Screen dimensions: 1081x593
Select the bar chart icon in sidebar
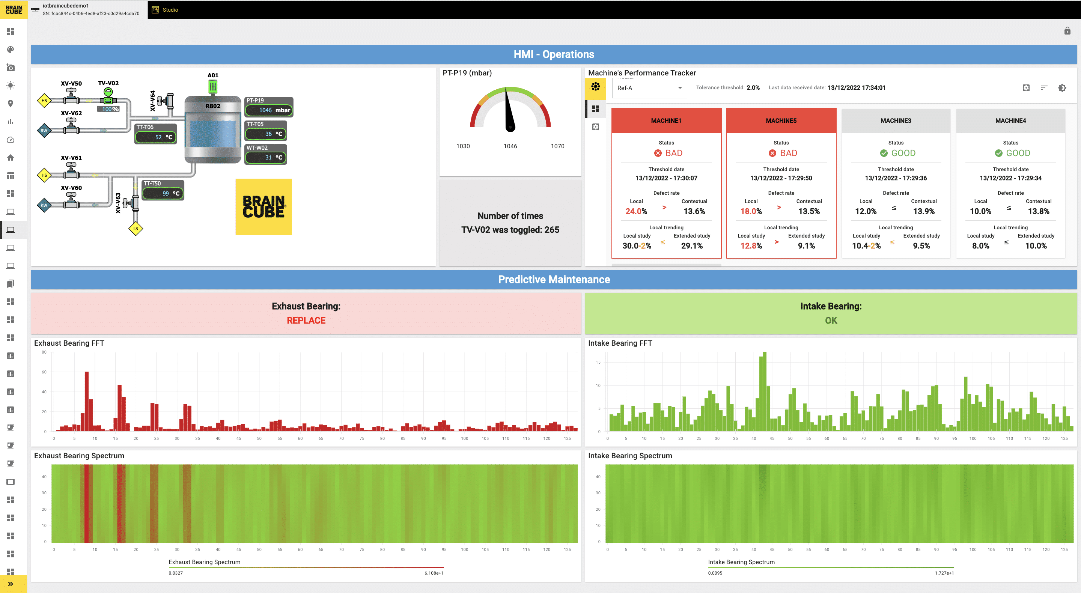tap(11, 121)
